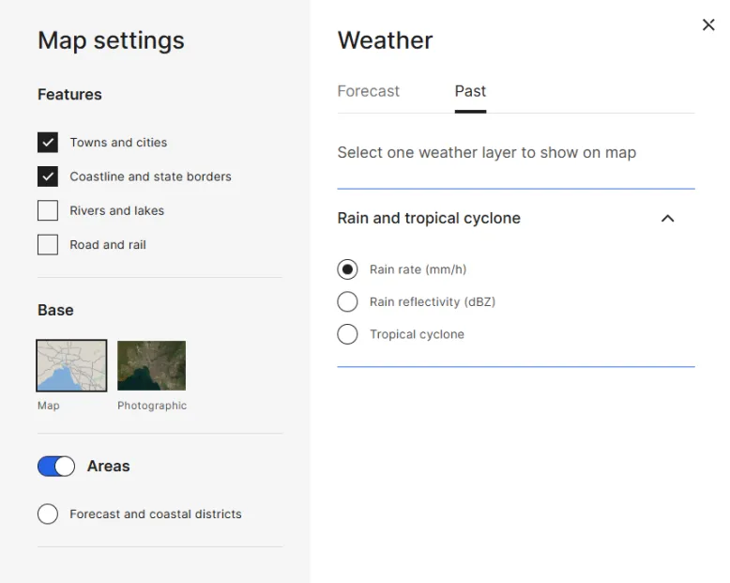Viewport: 730px width, 583px height.
Task: Enable Road and rail checkbox
Action: point(48,245)
